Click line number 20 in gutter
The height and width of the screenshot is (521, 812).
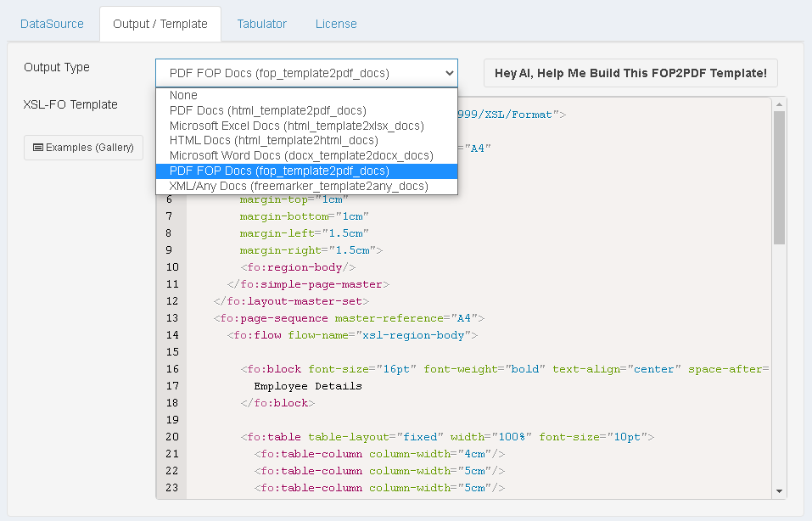point(172,437)
